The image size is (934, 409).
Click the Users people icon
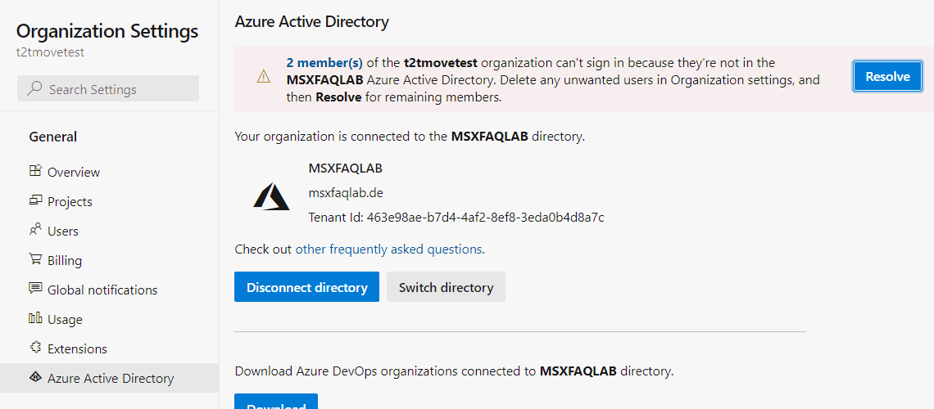(x=35, y=230)
